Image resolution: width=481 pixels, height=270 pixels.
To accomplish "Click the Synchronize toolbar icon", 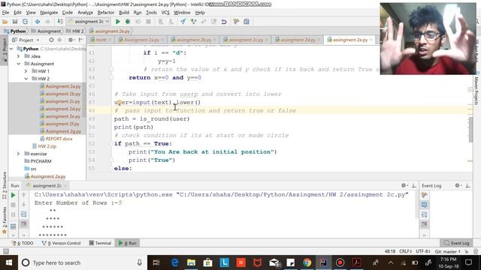I will point(25,22).
